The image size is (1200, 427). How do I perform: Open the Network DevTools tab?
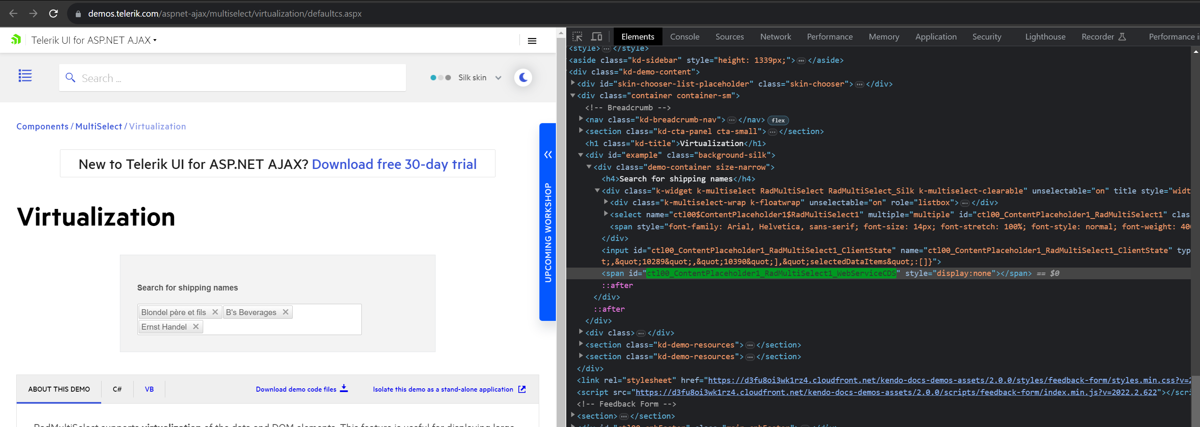[775, 37]
